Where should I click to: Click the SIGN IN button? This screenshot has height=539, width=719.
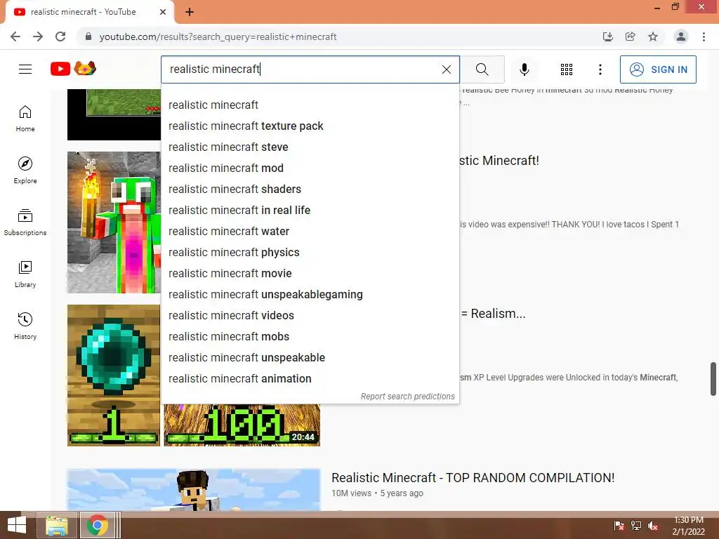[658, 69]
